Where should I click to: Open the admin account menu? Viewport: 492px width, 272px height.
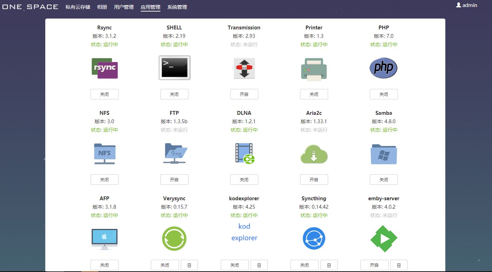(x=467, y=5)
